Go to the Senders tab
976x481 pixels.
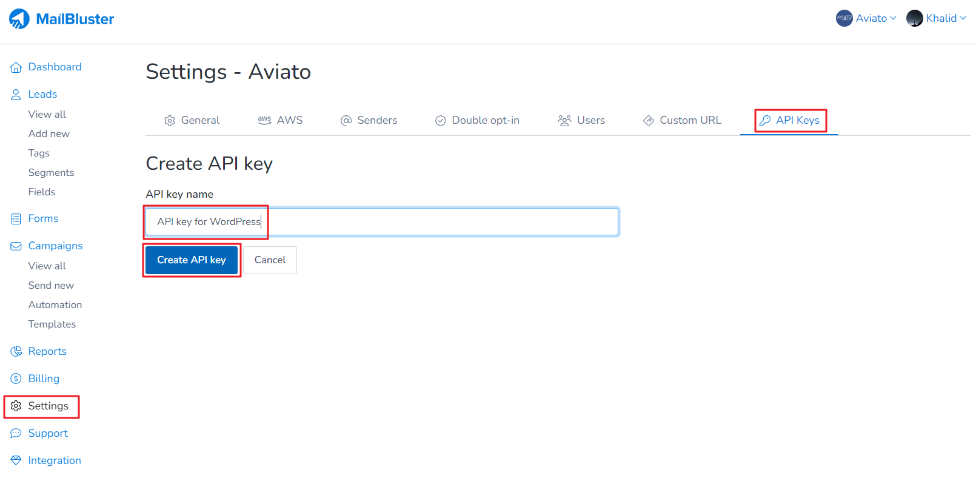369,120
